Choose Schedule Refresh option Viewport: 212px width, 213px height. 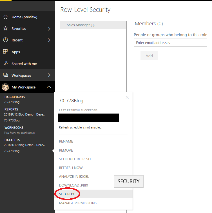75,159
